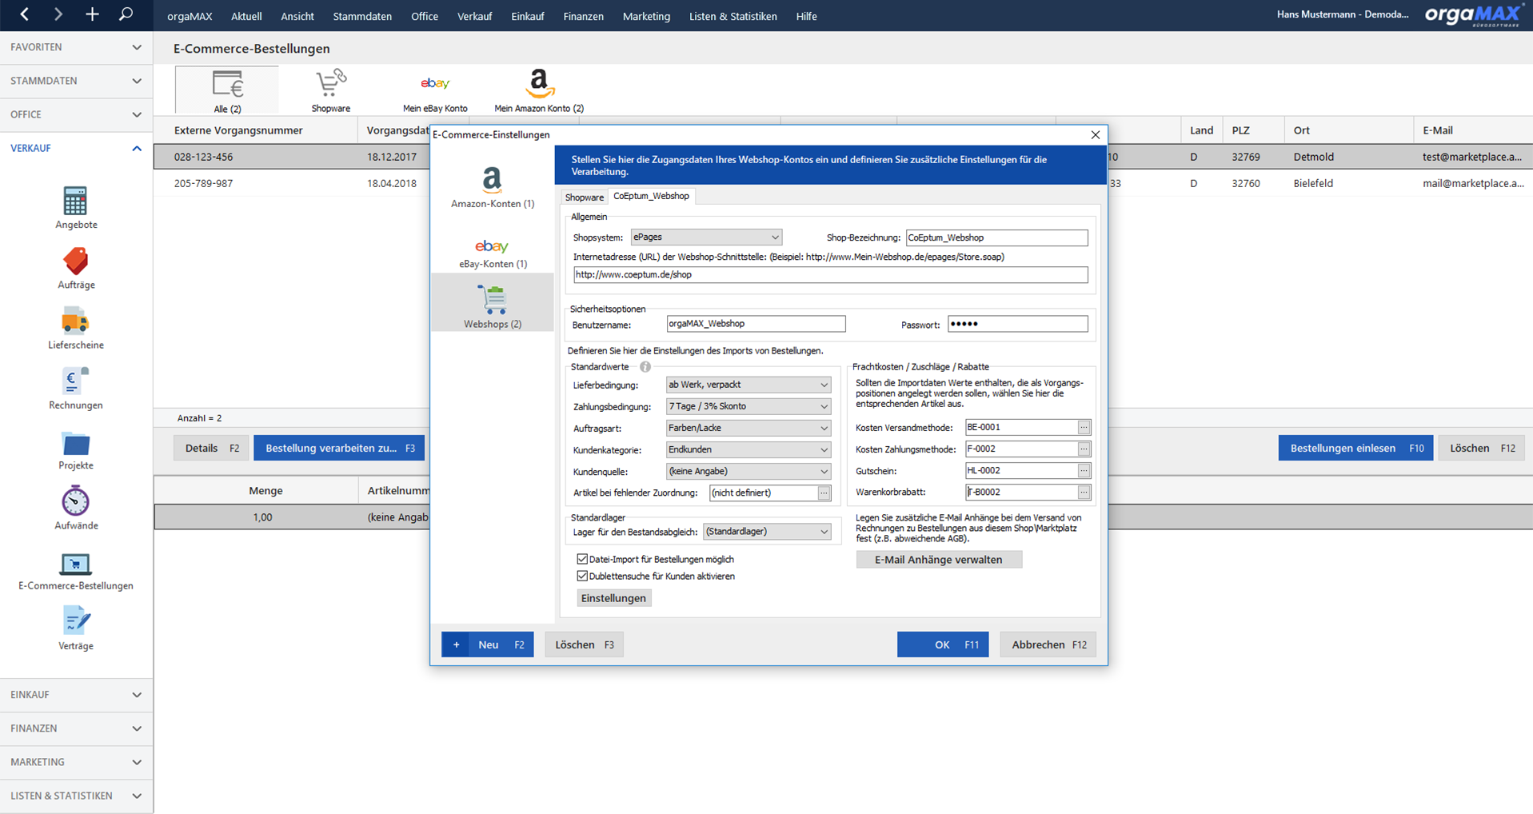Screen dimensions: 1533x814
Task: Switch to the Shopware tab
Action: tap(584, 198)
